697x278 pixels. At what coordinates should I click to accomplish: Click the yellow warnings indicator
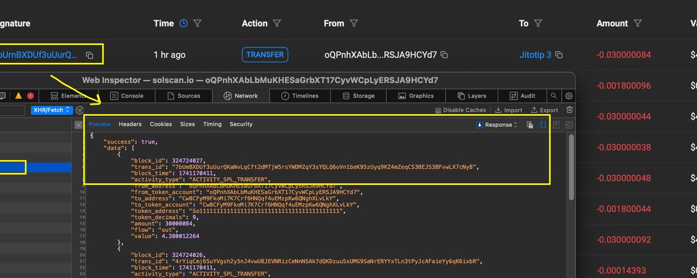coord(19,96)
